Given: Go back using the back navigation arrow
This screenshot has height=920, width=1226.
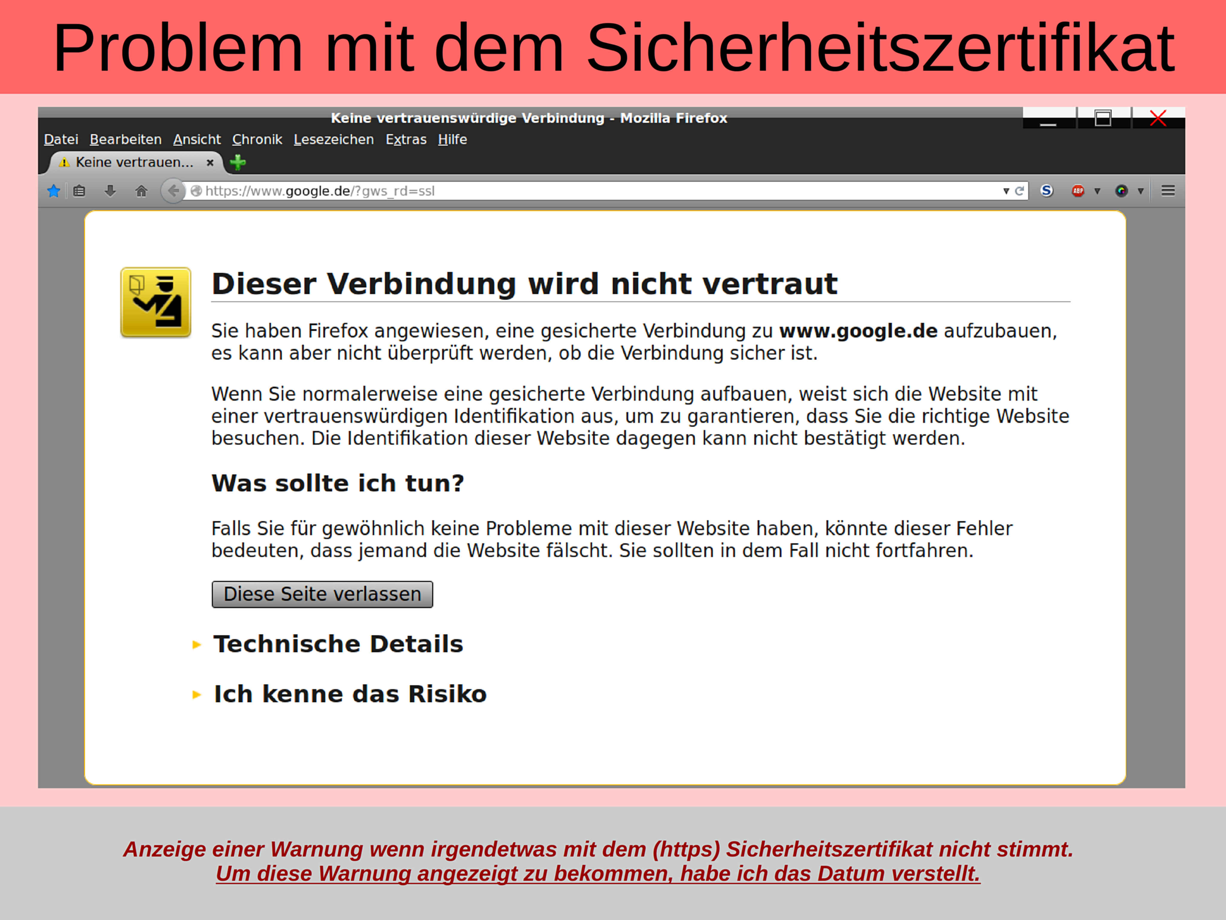Looking at the screenshot, I should click(x=174, y=191).
